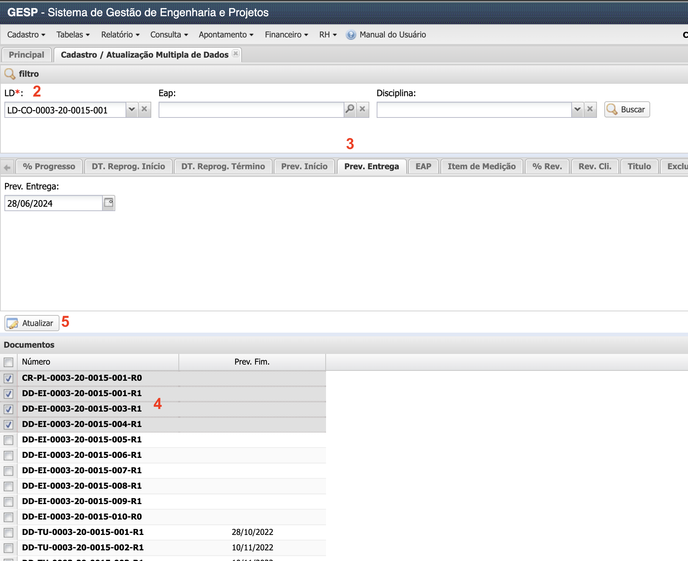Expand the LD dropdown list
This screenshot has width=688, height=561.
132,109
